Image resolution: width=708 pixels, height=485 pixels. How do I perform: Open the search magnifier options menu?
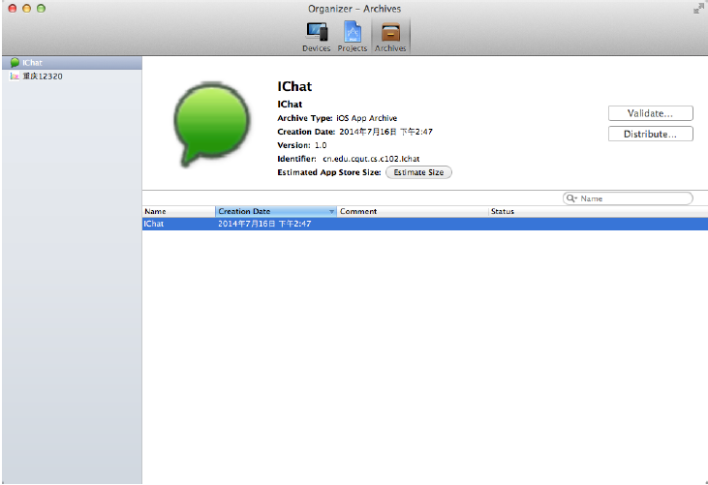coord(572,198)
